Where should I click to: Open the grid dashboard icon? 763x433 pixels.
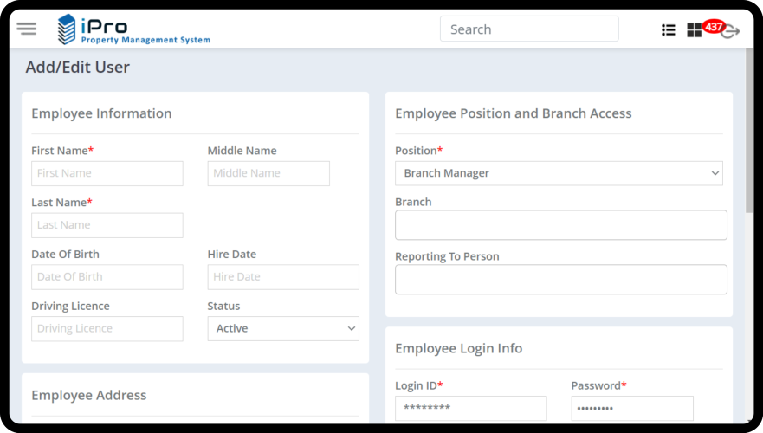[694, 31]
